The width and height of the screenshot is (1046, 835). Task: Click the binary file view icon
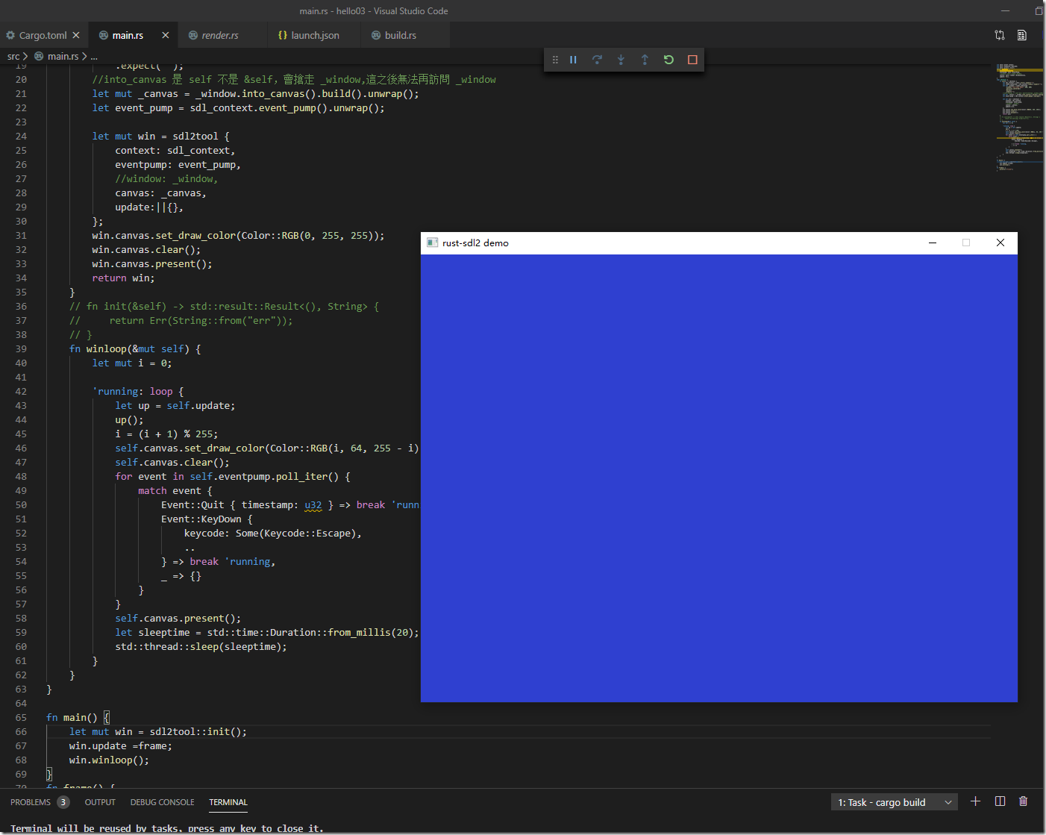[x=1022, y=35]
